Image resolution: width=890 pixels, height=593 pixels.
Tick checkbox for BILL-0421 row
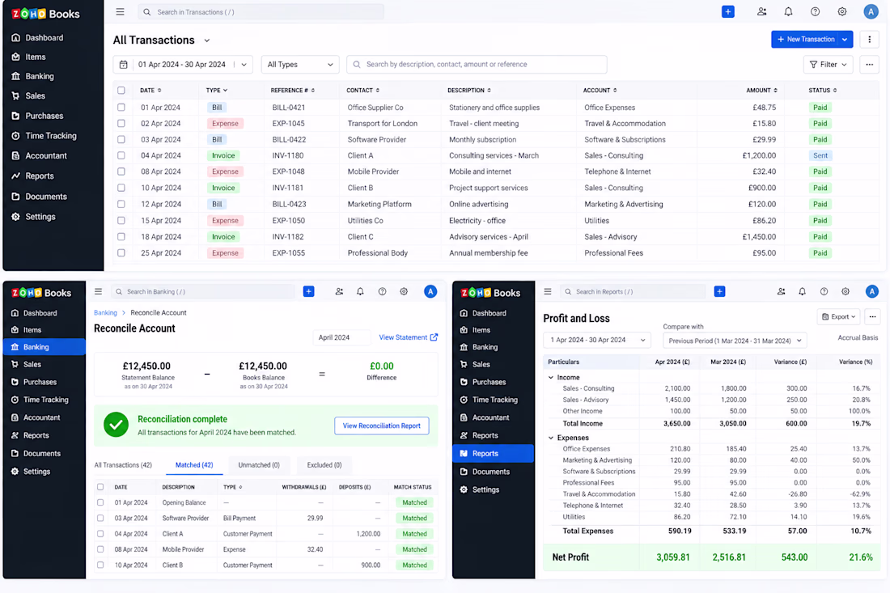121,108
